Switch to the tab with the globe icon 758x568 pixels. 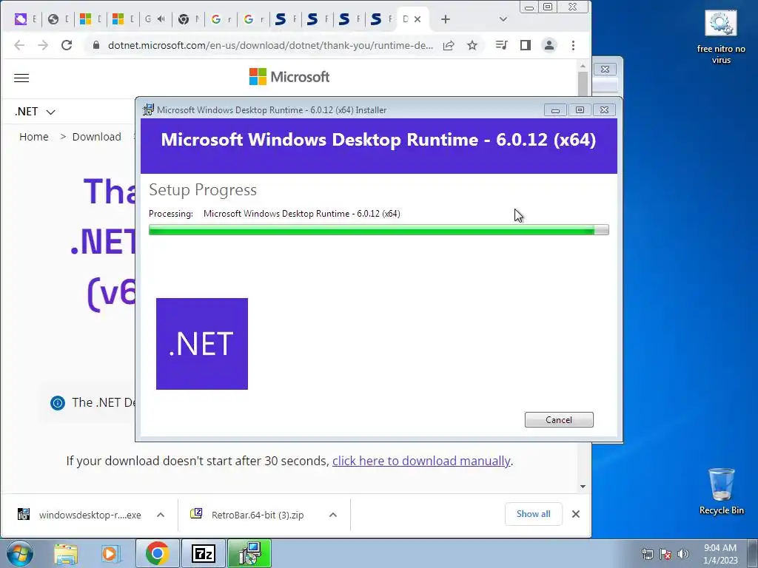(x=58, y=19)
